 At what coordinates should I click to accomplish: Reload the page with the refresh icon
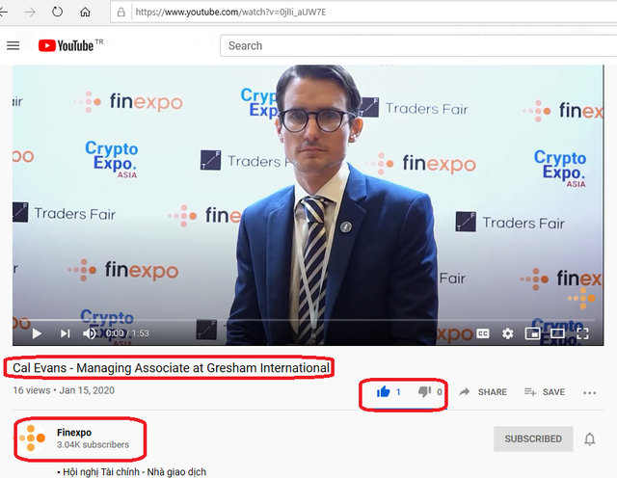coord(58,12)
